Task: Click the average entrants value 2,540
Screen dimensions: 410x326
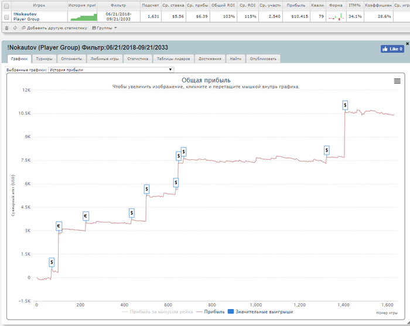Action: (x=275, y=16)
